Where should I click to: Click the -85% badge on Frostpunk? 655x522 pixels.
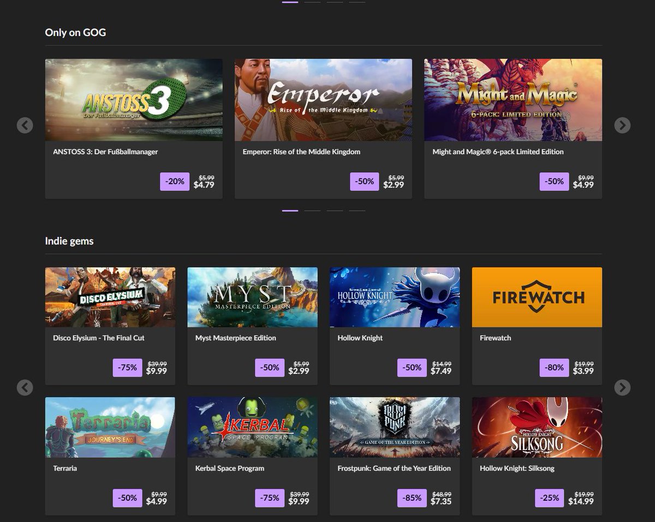(412, 498)
